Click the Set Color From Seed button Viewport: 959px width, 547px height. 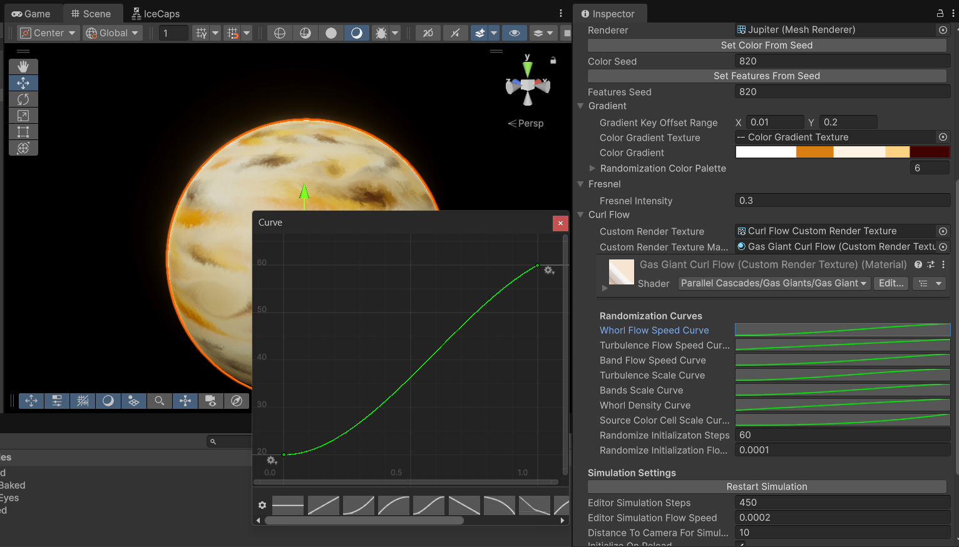[766, 45]
